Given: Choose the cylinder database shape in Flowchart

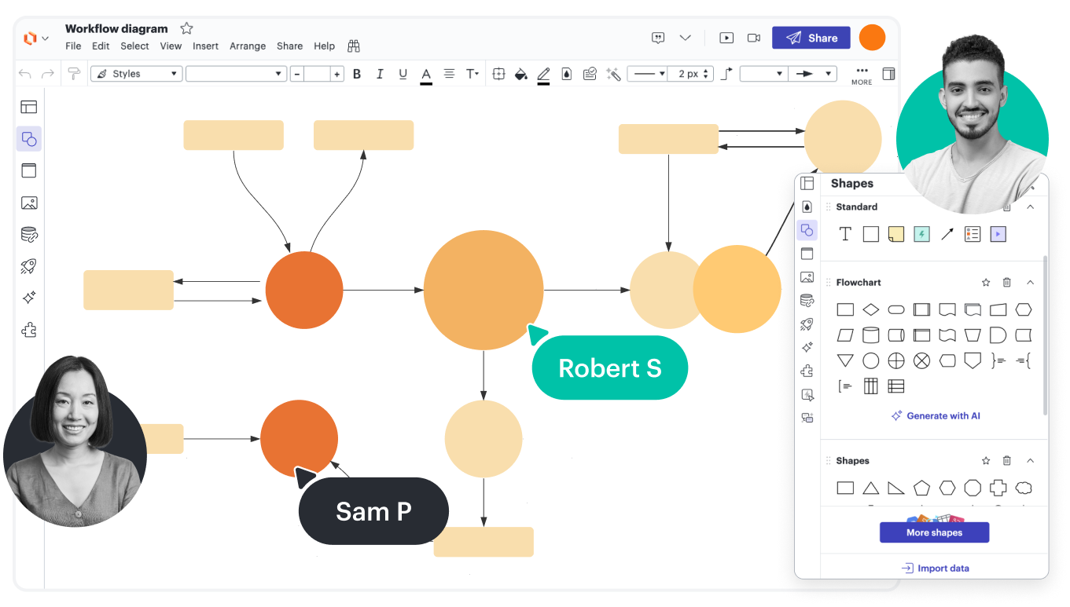Looking at the screenshot, I should click(x=870, y=335).
